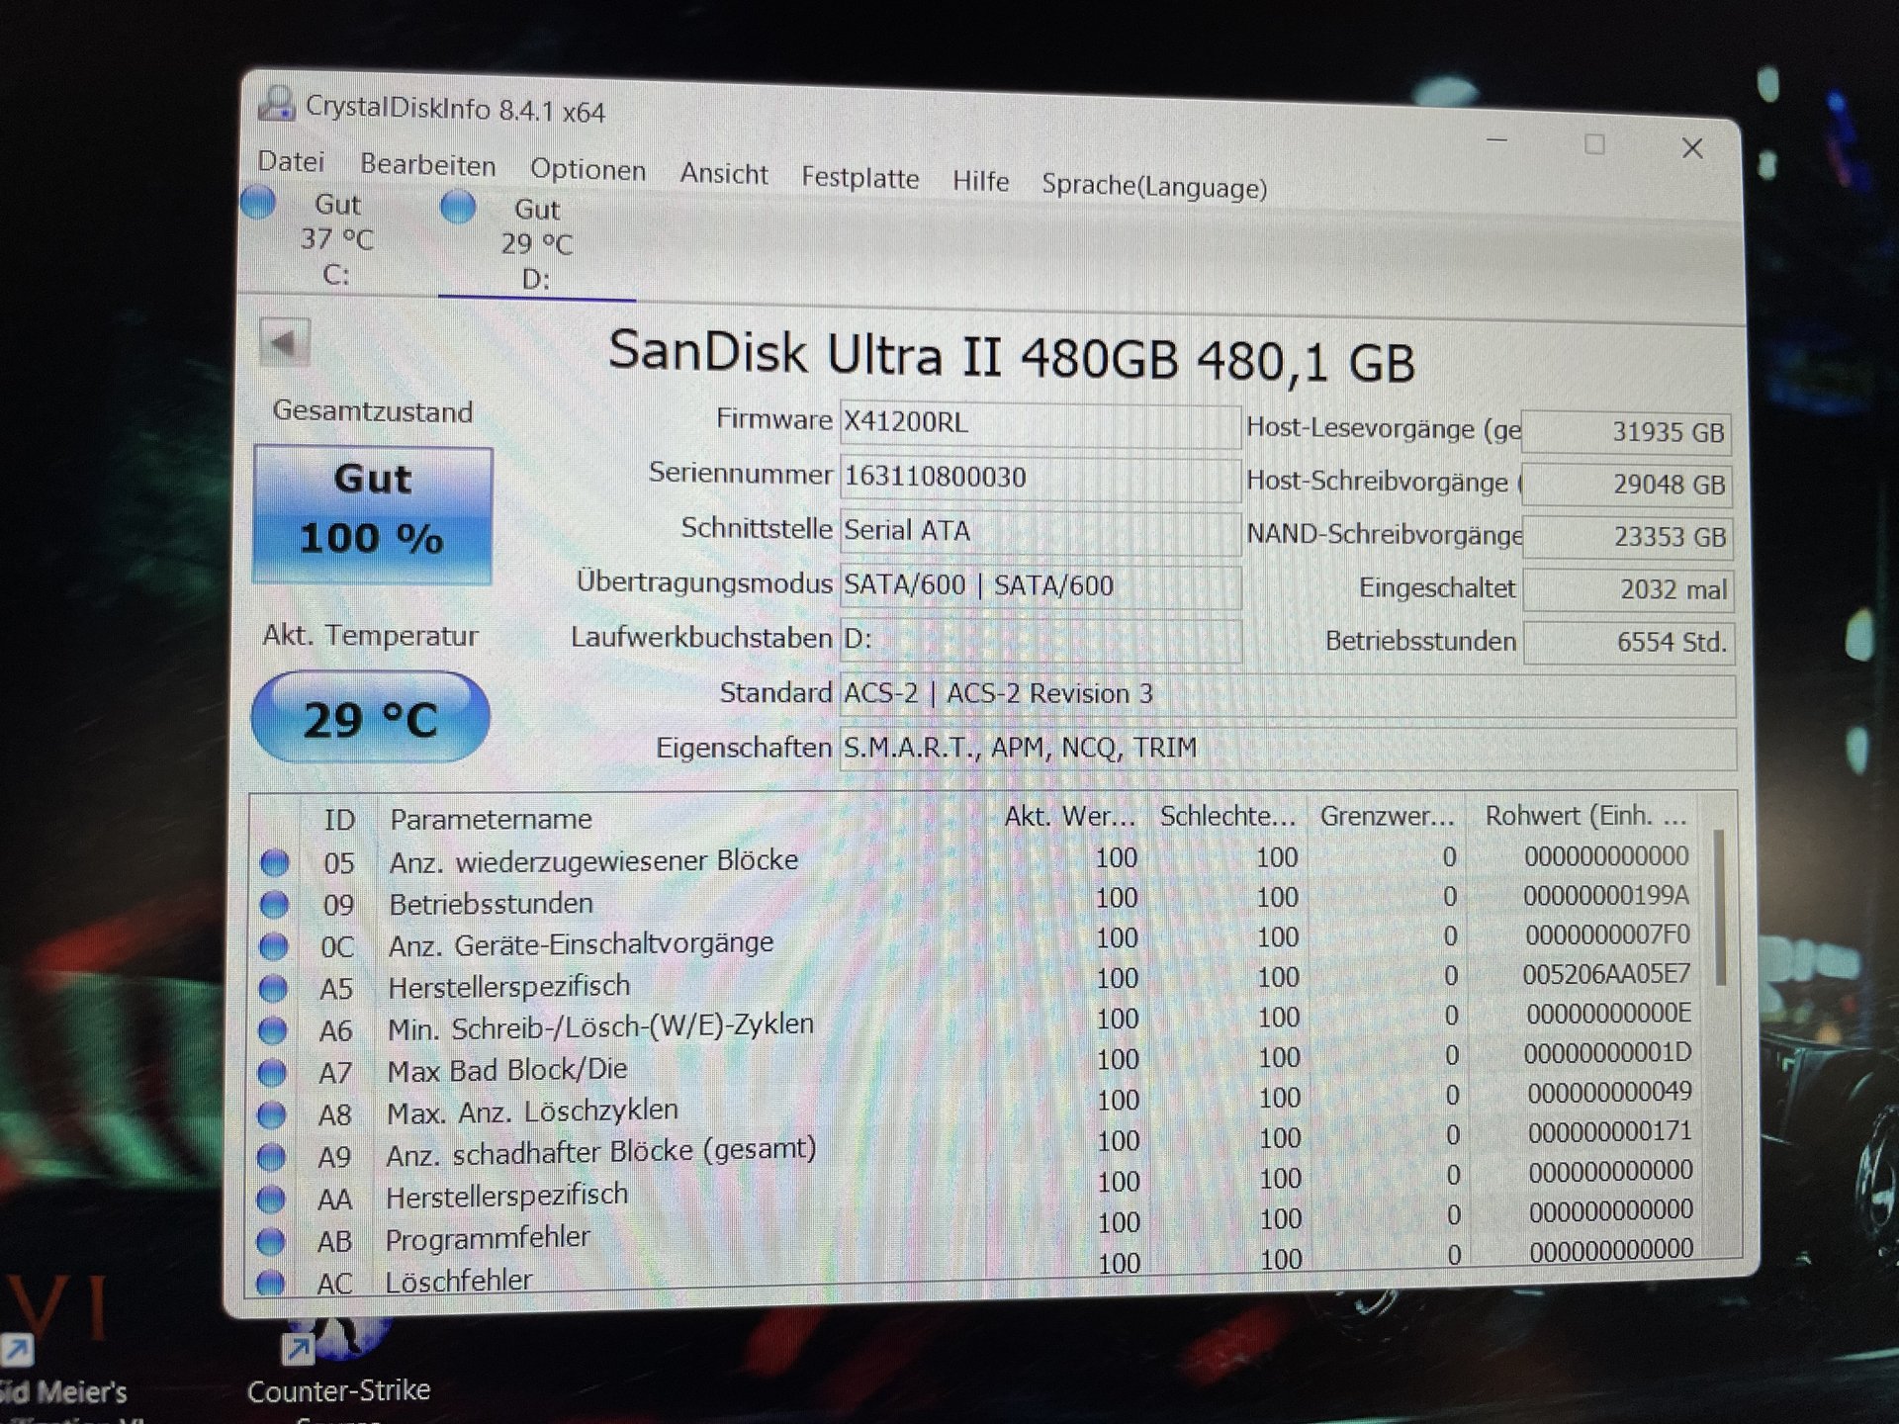Click status orb of attribute 05 row
The image size is (1899, 1424).
274,862
